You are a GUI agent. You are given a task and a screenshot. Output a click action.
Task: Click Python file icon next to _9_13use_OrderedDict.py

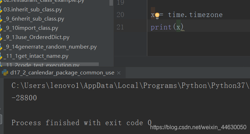1,38
